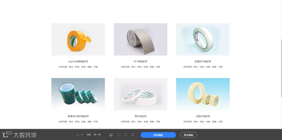The image size is (282, 140).
Task: Open 更多模板 for more templates
Action: coord(189,135)
